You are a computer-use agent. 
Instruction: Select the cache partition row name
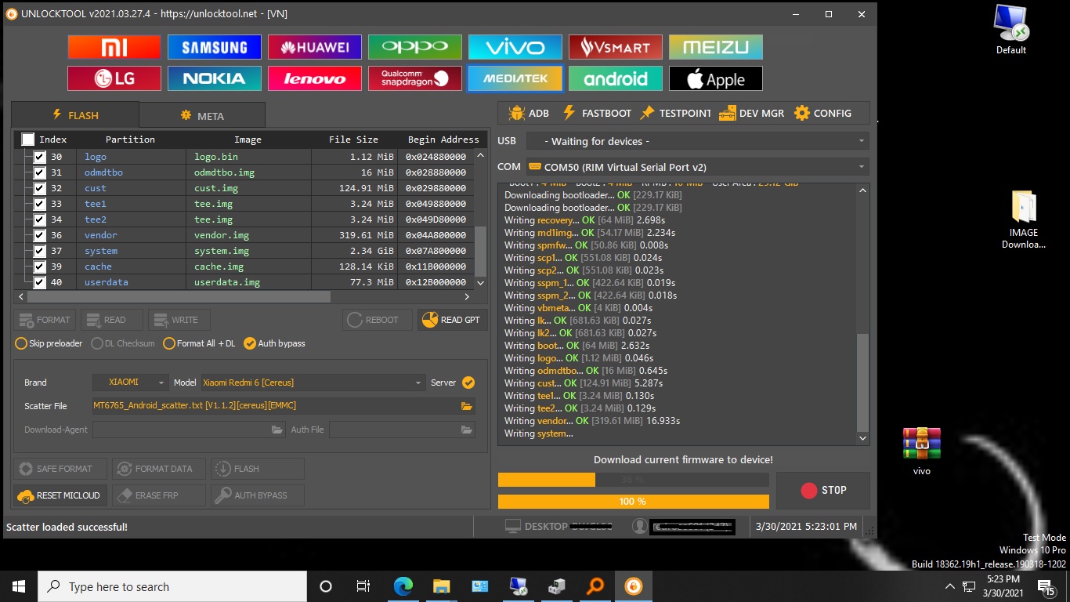click(98, 267)
